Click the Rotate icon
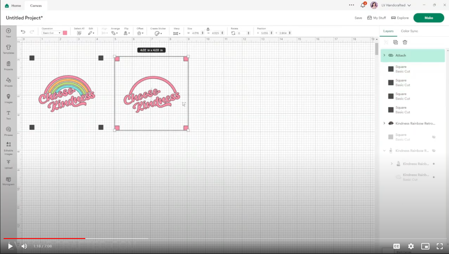This screenshot has height=254, width=449. click(233, 33)
